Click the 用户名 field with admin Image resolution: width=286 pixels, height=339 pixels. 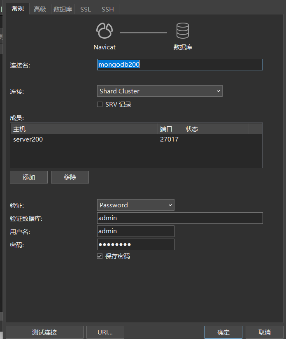(x=135, y=231)
